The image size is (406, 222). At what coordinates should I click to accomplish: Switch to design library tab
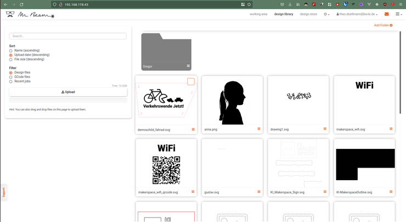(284, 14)
